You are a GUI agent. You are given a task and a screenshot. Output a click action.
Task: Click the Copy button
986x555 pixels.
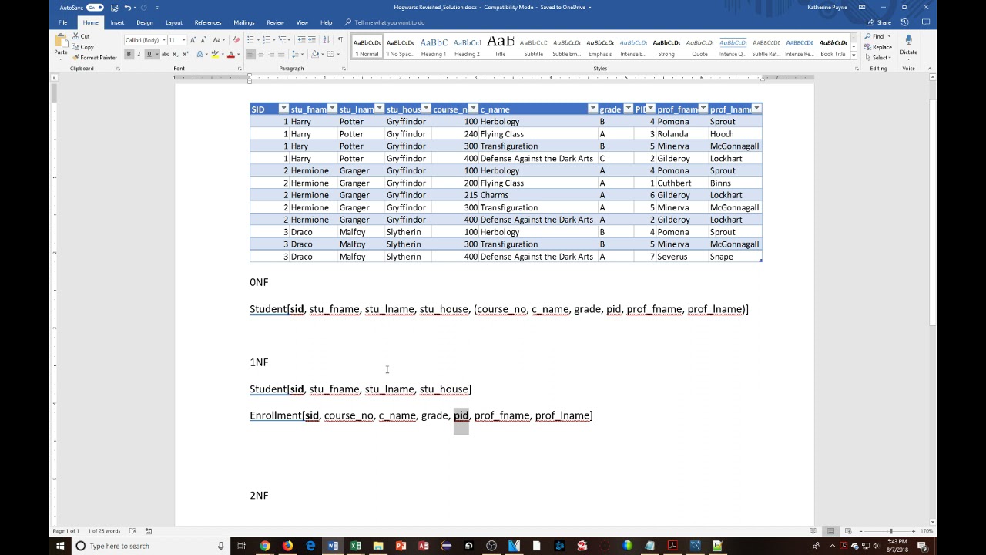82,47
